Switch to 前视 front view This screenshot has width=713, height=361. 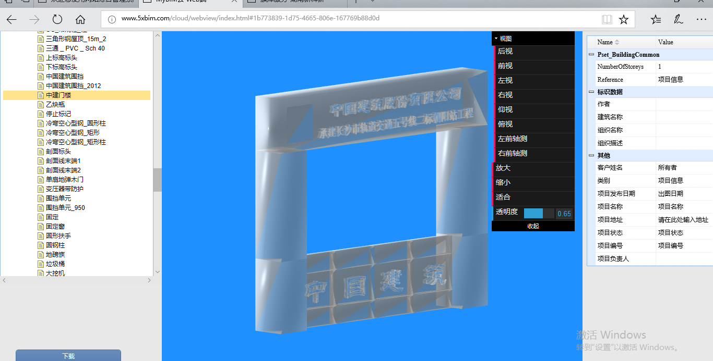[x=533, y=66]
